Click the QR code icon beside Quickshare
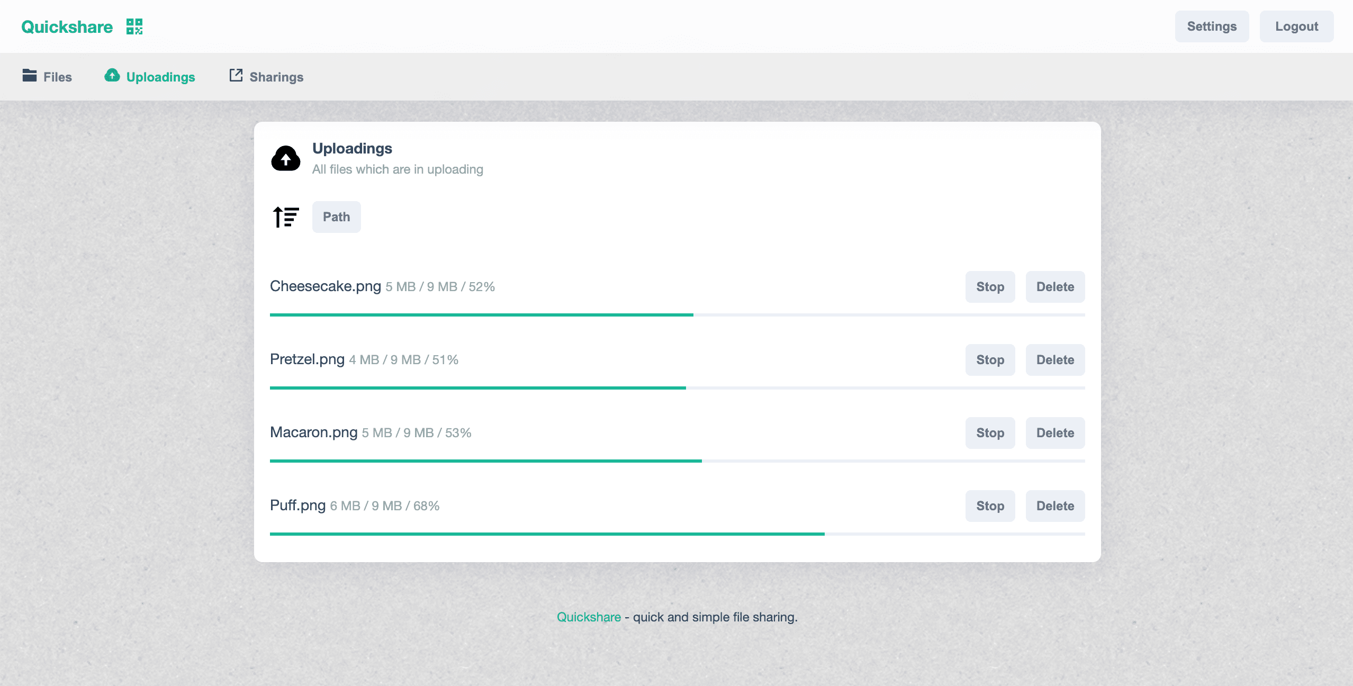1353x686 pixels. [x=134, y=26]
